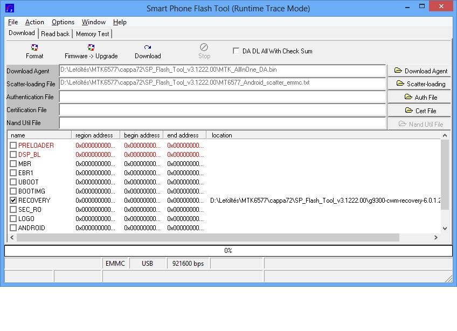
Task: Enable DA DL All With Check Sum
Action: 236,51
